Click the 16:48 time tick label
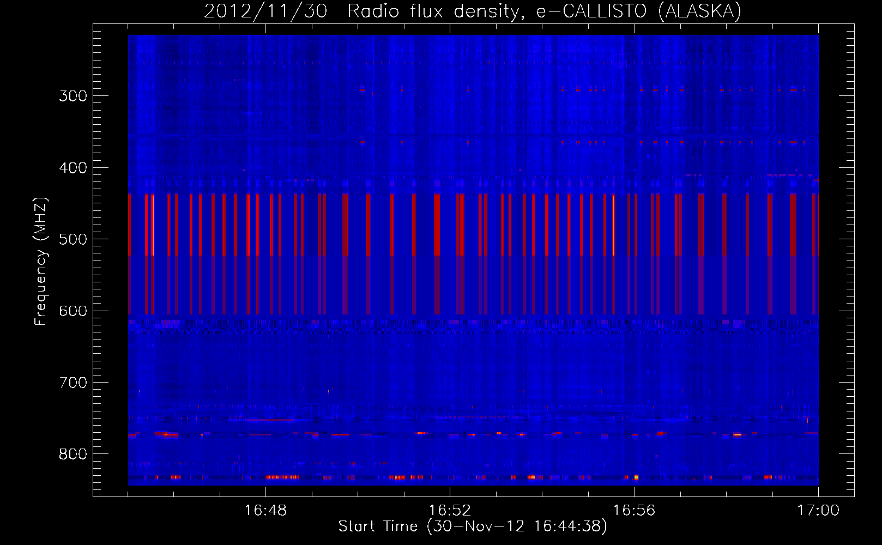Screen dimensions: 882x545 click(x=265, y=511)
